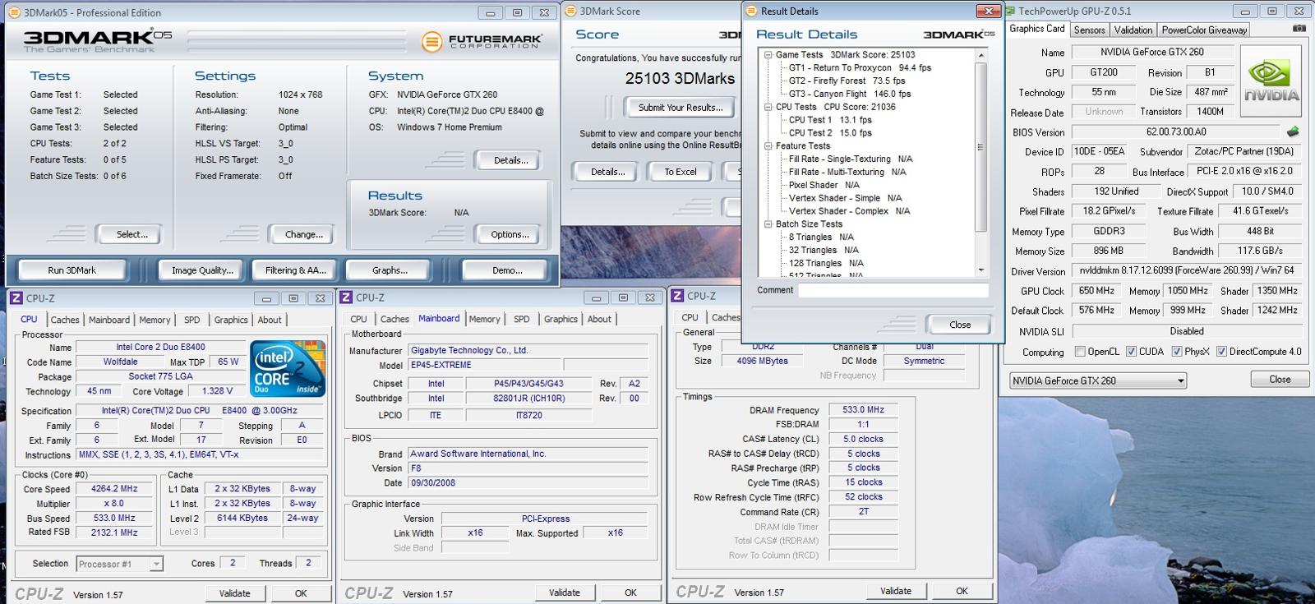The image size is (1315, 604).
Task: Click the Result Details tree scrollbar up arrow
Action: (x=980, y=55)
